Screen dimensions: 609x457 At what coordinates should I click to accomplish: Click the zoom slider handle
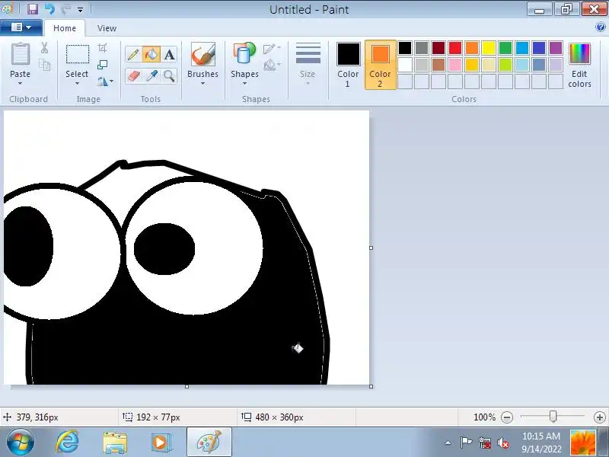553,417
